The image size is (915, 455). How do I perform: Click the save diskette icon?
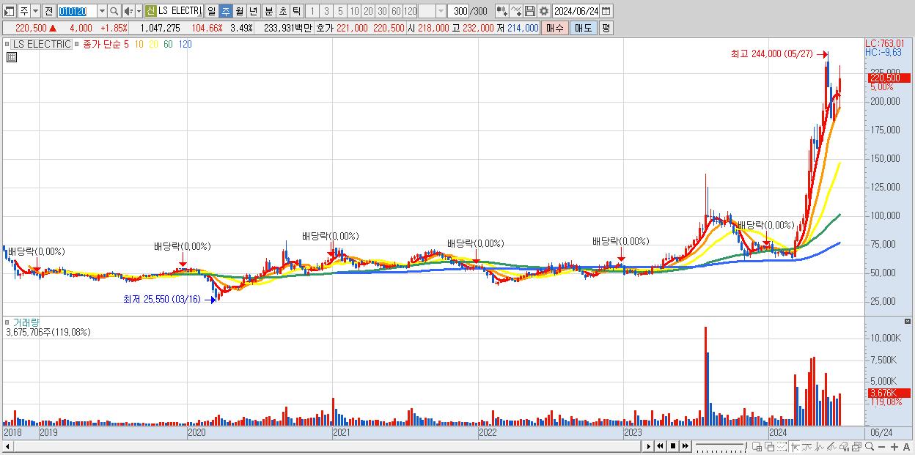click(x=530, y=11)
